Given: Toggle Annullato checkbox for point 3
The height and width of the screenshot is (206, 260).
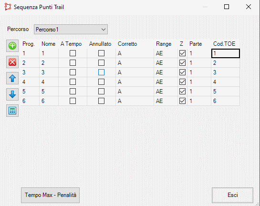Looking at the screenshot, I should [101, 72].
